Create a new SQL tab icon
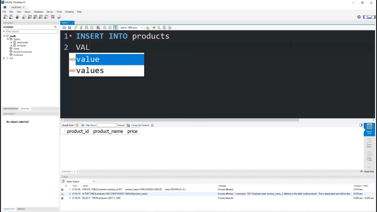 tap(5, 17)
